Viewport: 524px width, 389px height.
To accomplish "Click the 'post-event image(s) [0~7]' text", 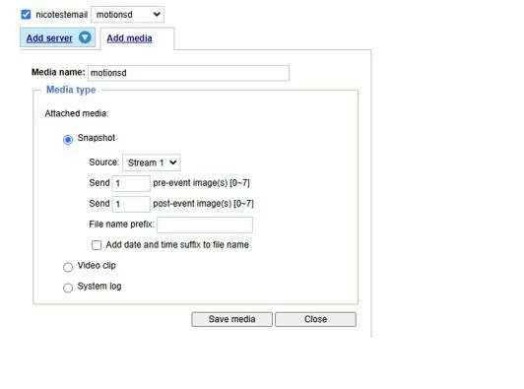I will pyautogui.click(x=203, y=204).
